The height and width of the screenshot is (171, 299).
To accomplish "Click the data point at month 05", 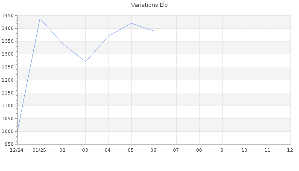I will pyautogui.click(x=131, y=23).
